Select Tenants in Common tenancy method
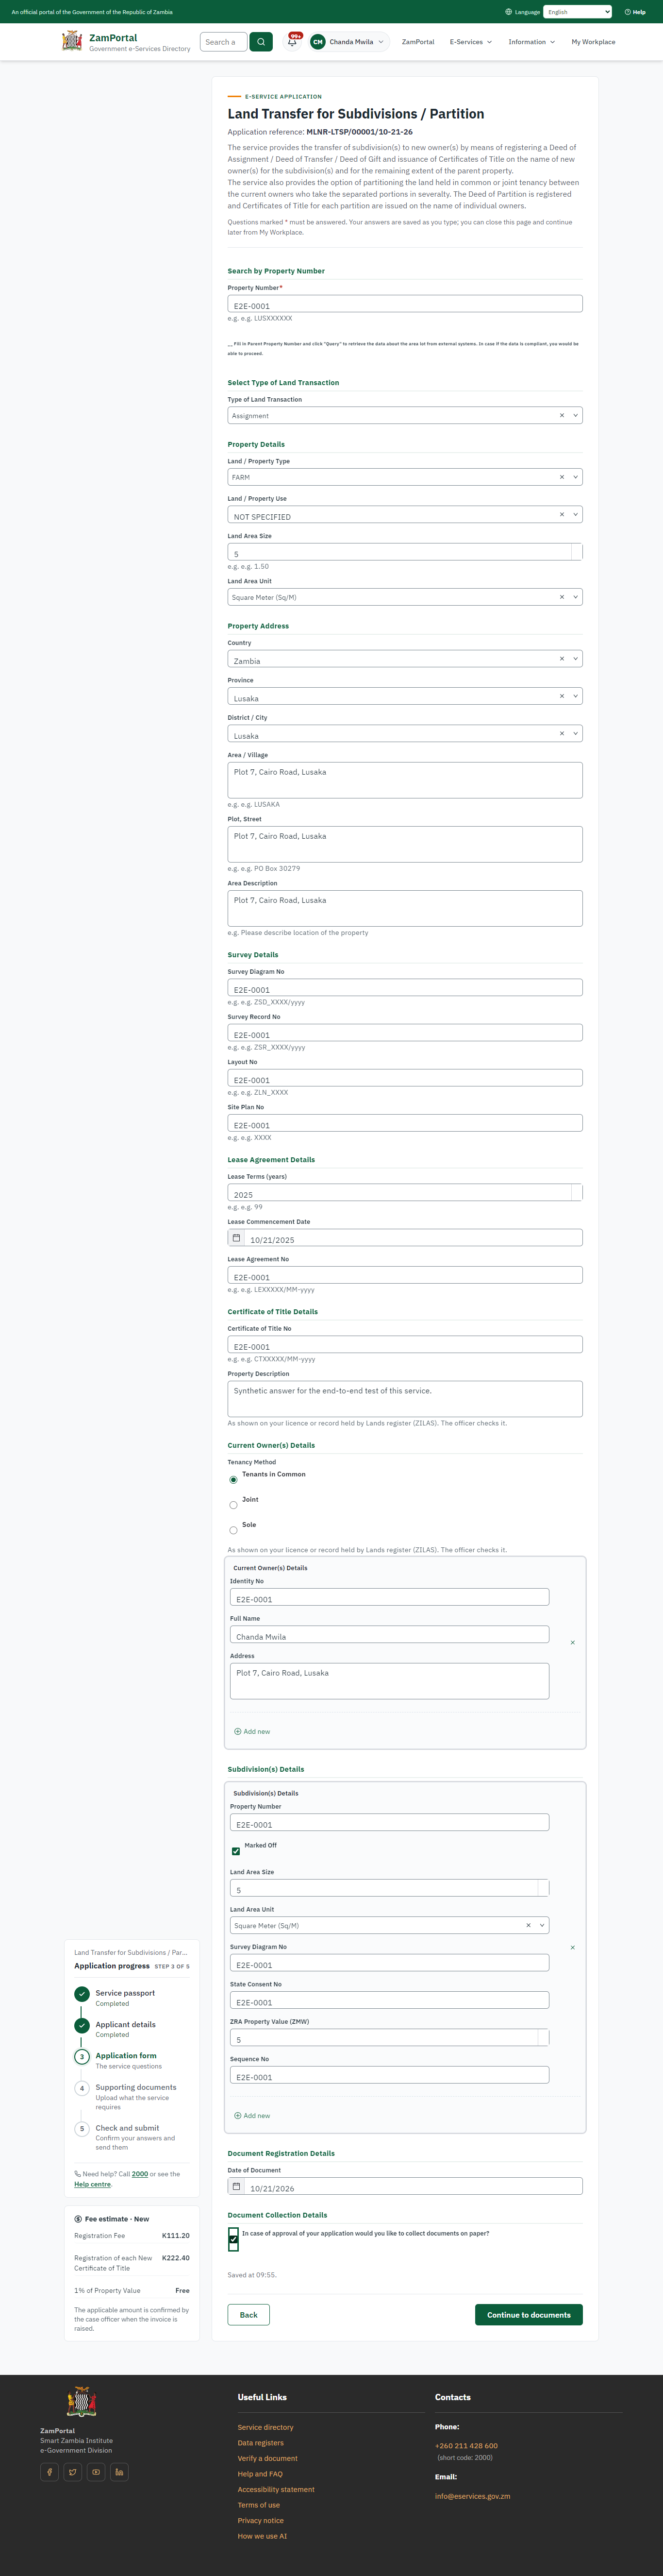Image resolution: width=663 pixels, height=2576 pixels. (233, 1479)
